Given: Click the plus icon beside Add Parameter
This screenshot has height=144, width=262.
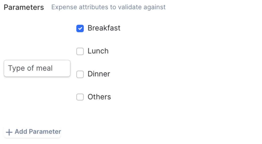Looking at the screenshot, I should tap(9, 132).
